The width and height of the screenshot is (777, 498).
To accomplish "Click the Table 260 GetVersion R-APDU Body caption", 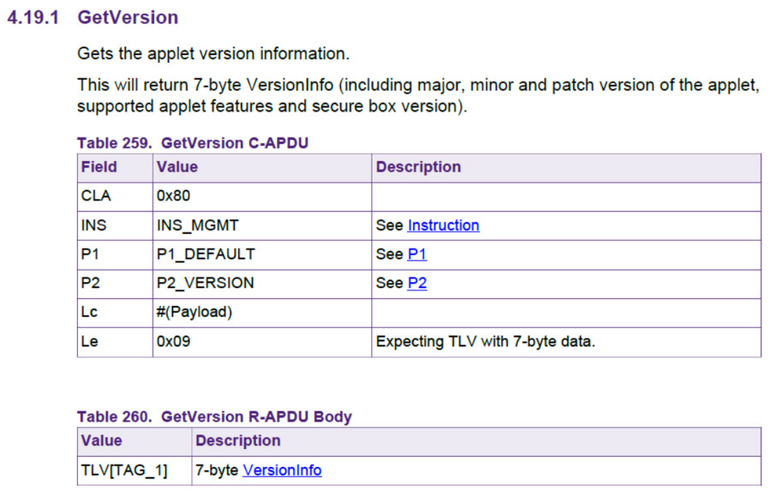I will pos(214,416).
